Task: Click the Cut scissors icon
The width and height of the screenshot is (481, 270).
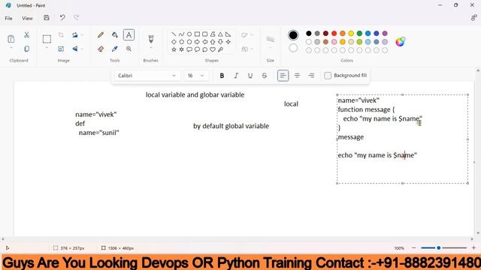Action: 27,35
